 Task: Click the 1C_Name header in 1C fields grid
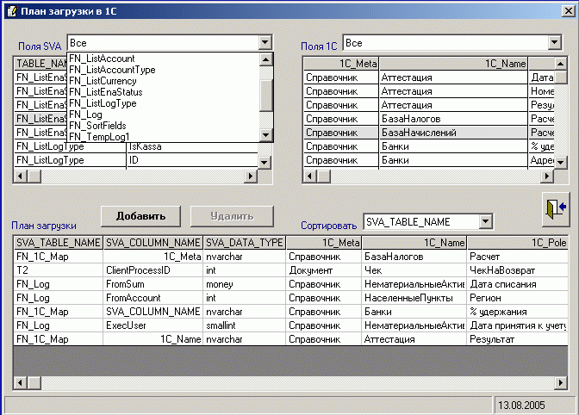click(x=454, y=64)
